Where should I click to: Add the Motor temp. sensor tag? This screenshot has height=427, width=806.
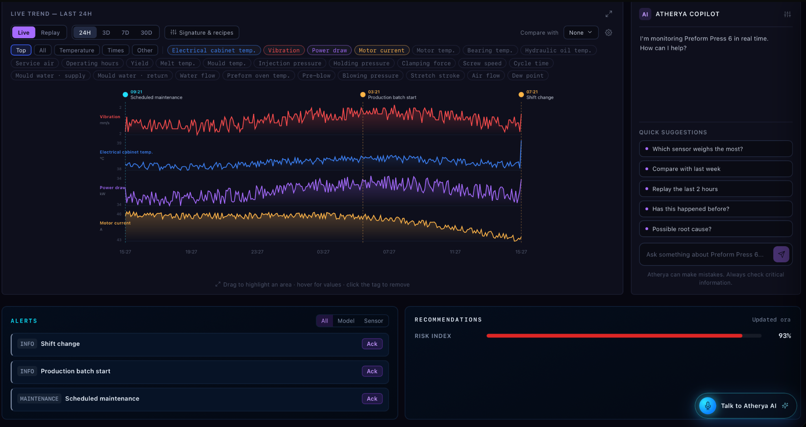coord(436,50)
